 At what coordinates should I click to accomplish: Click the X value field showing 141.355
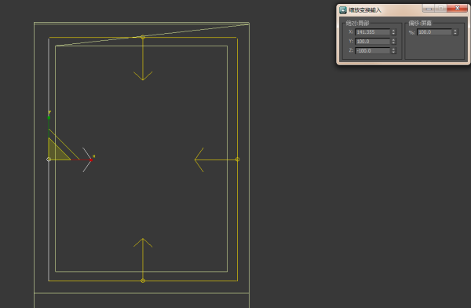[372, 32]
